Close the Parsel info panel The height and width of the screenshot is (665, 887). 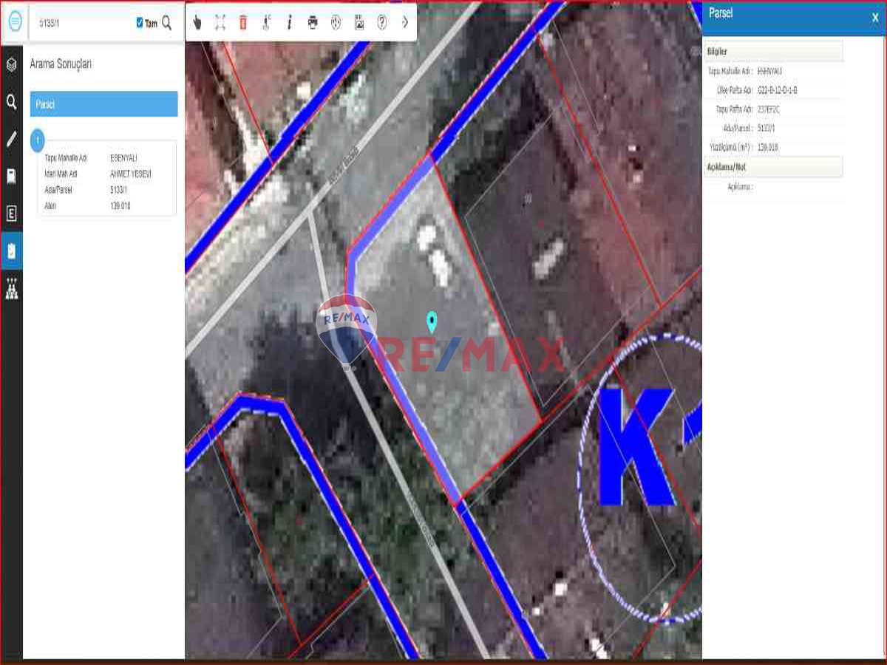click(875, 17)
